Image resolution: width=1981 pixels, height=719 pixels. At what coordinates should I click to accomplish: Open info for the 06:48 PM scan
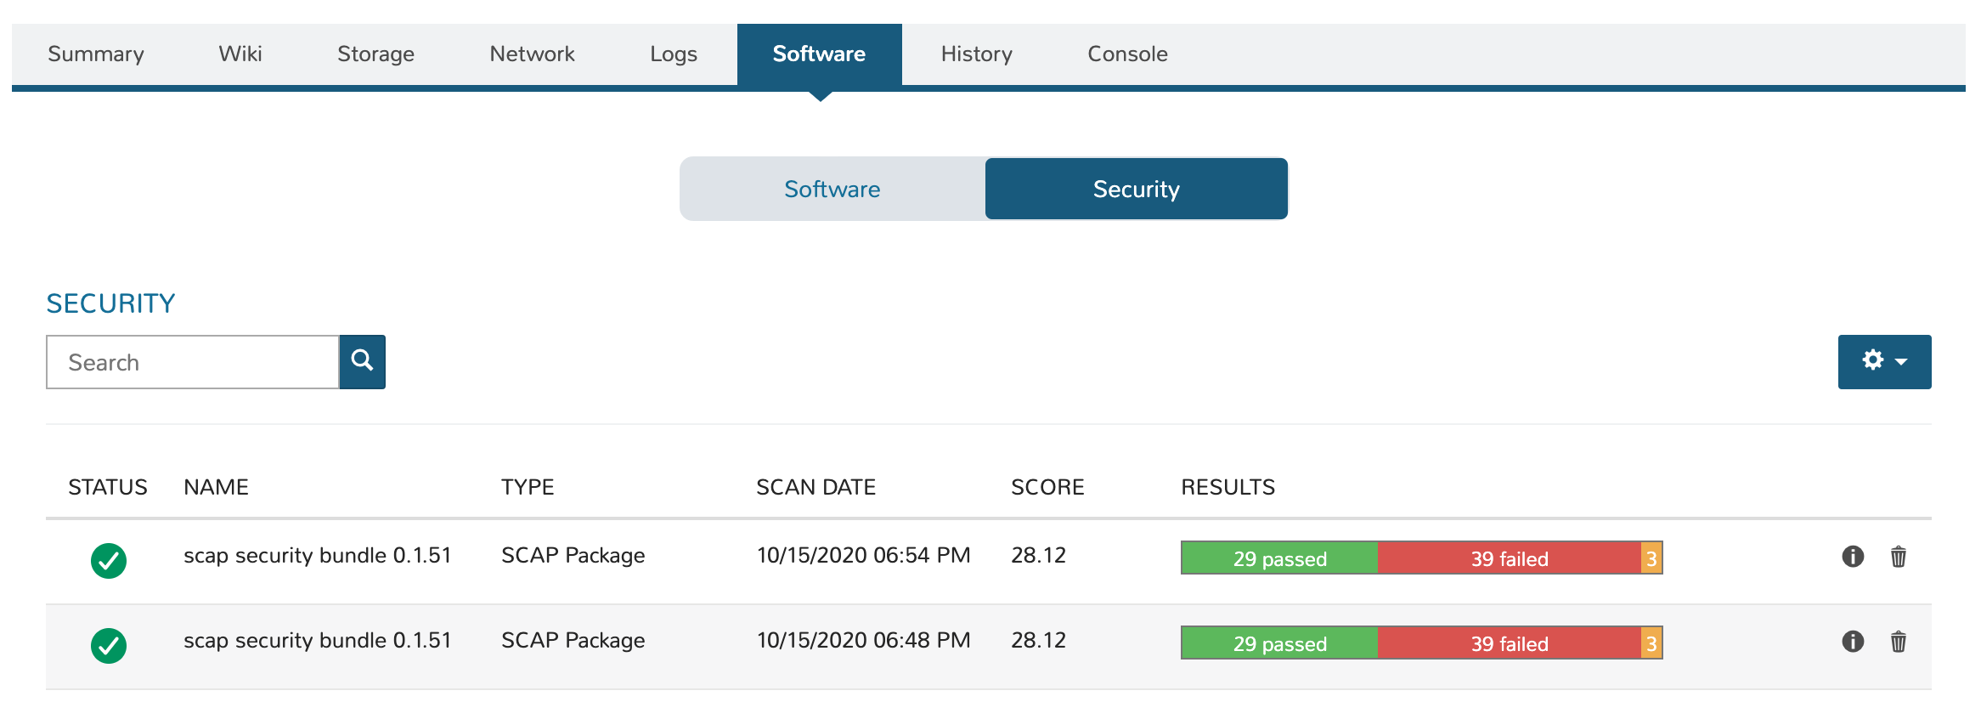click(1853, 642)
